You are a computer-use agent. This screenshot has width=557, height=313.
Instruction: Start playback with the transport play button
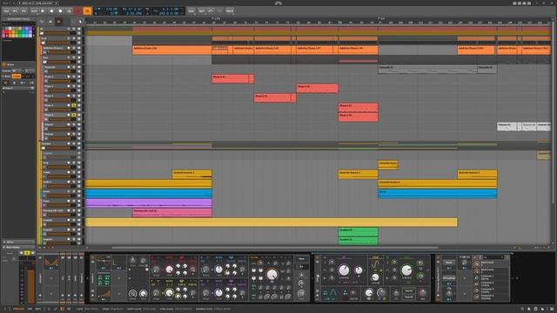(x=43, y=11)
